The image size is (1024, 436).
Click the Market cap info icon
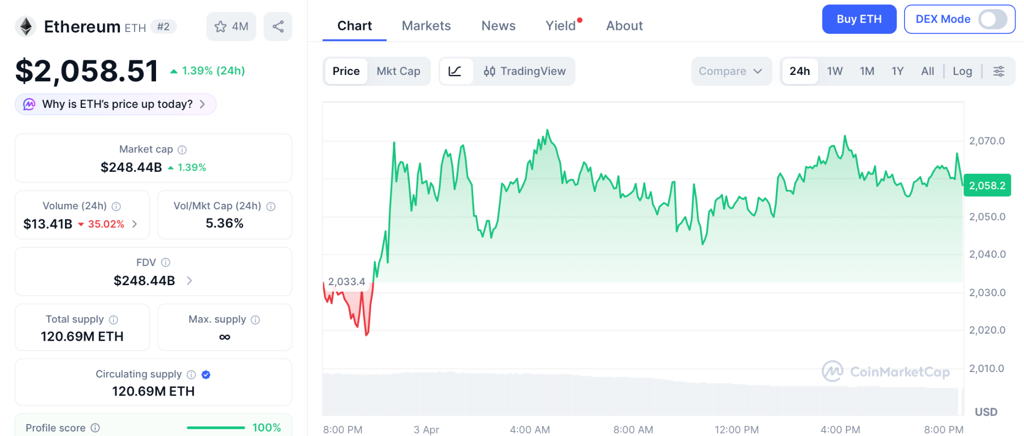coord(182,150)
